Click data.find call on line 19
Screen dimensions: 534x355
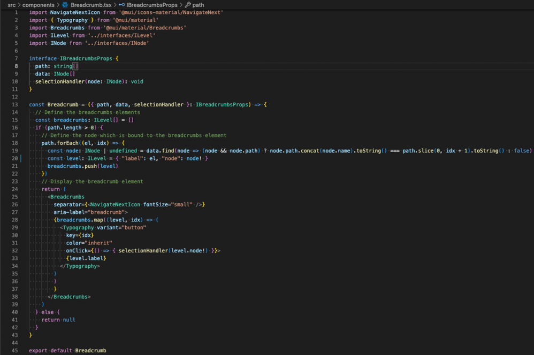click(160, 151)
